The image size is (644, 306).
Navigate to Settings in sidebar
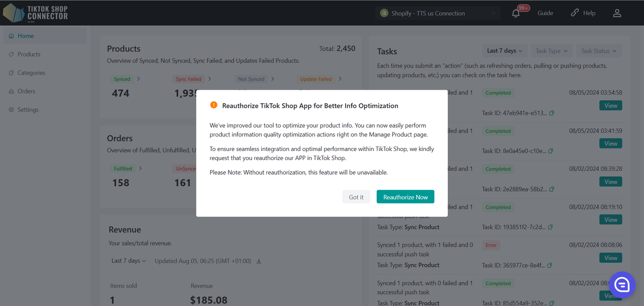(x=28, y=110)
